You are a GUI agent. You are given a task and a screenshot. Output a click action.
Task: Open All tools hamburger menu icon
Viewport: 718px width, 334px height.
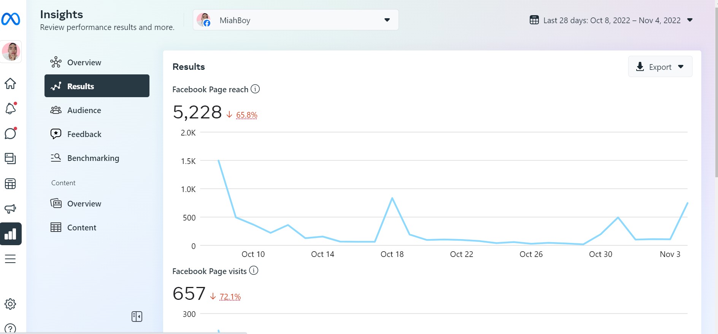pyautogui.click(x=10, y=259)
